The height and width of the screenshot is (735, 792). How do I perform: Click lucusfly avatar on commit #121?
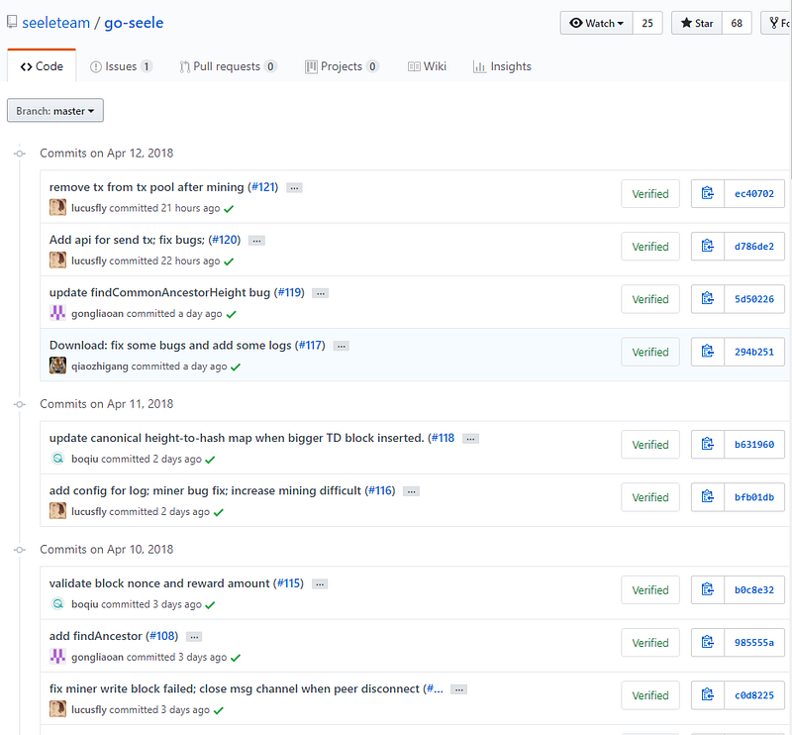click(57, 208)
